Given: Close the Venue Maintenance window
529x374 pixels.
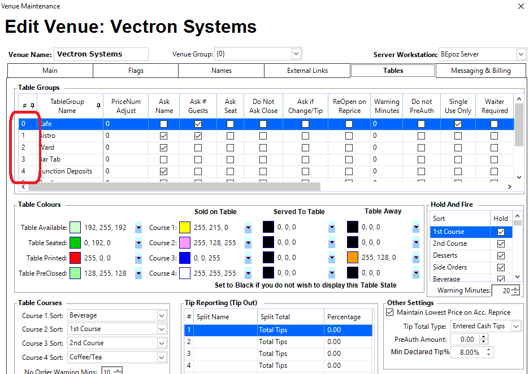Looking at the screenshot, I should point(521,6).
